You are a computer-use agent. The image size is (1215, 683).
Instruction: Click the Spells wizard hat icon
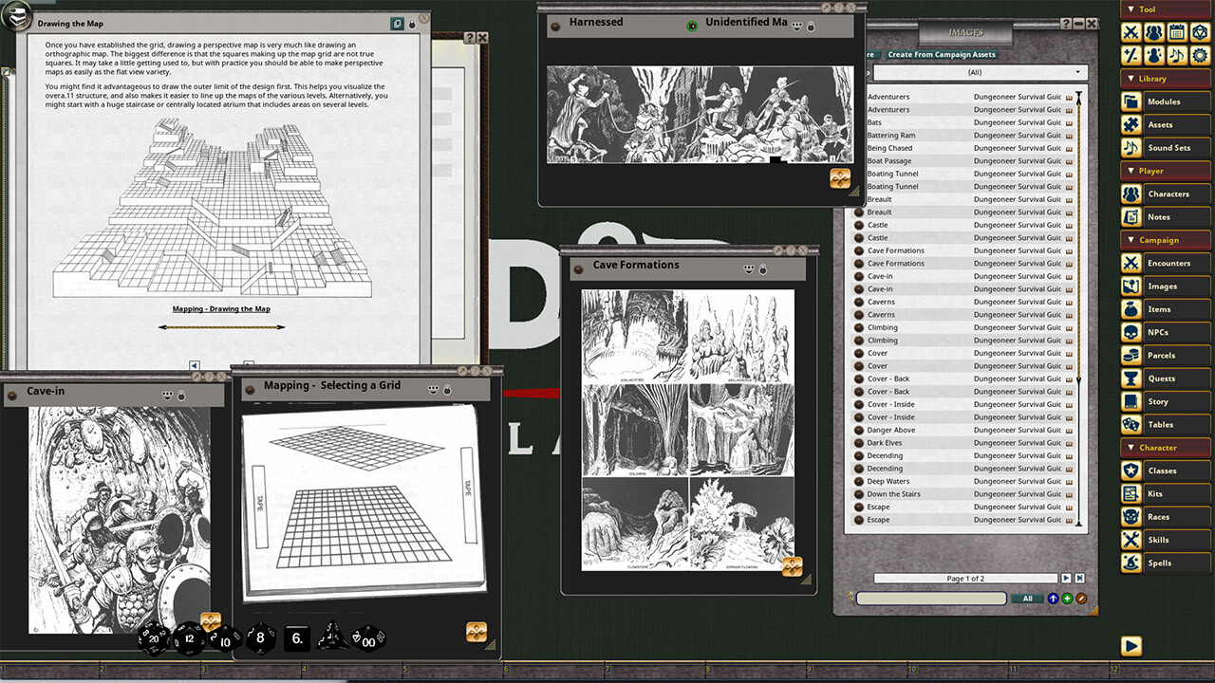[x=1131, y=563]
